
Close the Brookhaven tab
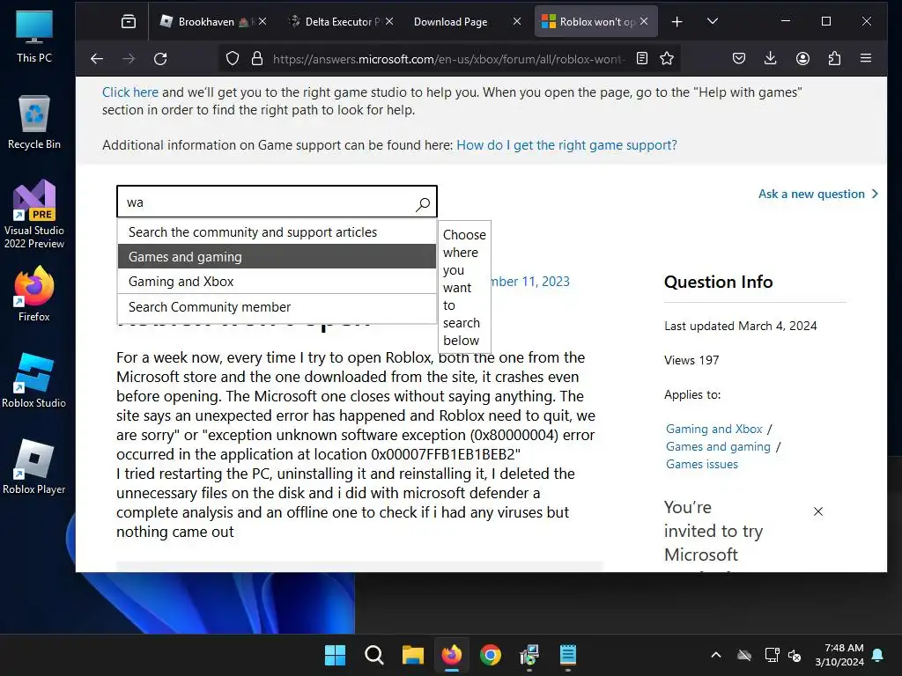pos(262,21)
